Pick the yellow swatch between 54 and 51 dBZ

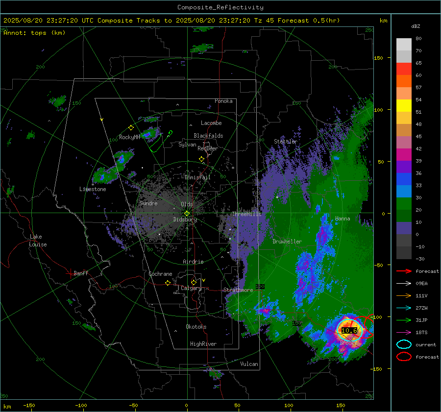[x=404, y=106]
